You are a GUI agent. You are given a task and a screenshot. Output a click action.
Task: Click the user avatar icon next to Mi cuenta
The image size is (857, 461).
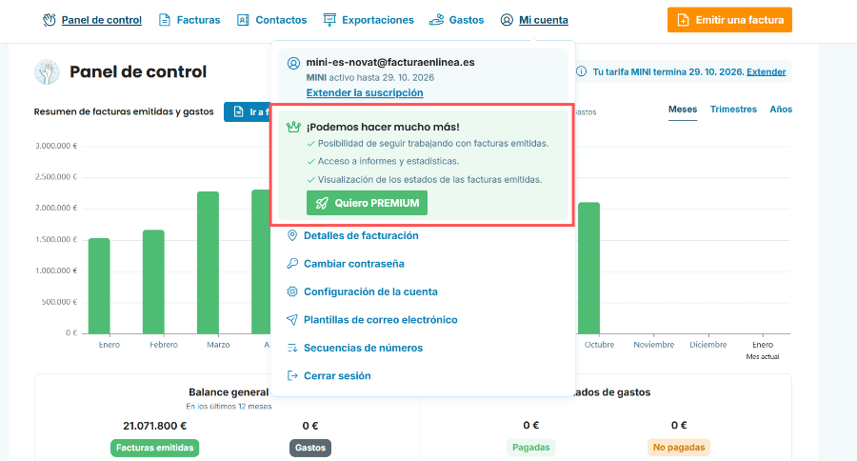click(507, 20)
